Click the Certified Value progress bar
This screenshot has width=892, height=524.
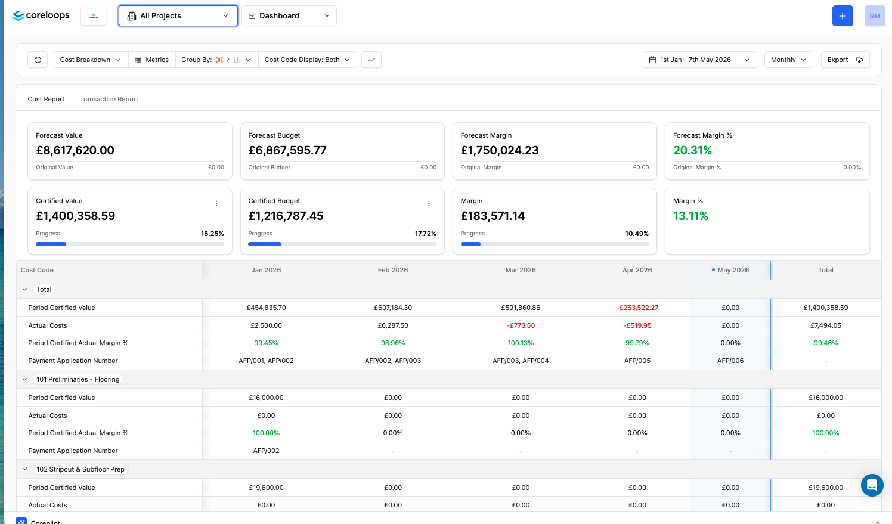130,244
